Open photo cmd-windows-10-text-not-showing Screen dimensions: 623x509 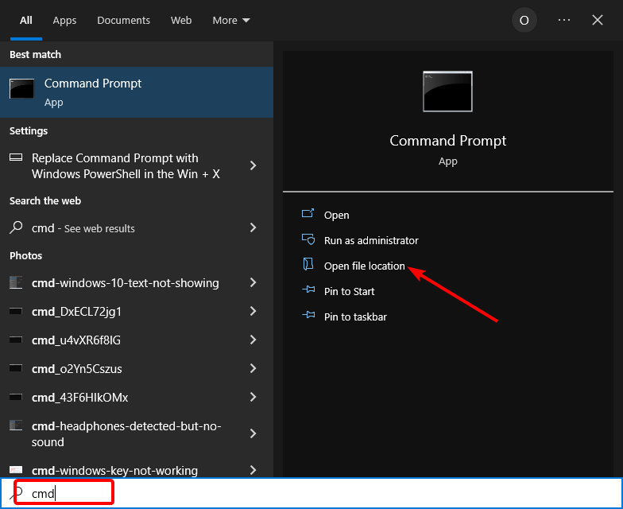[x=137, y=283]
